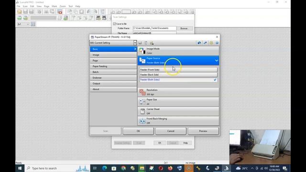This screenshot has height=172, width=306.
Task: Select the Image category in sidebar
Action: pyautogui.click(x=113, y=55)
